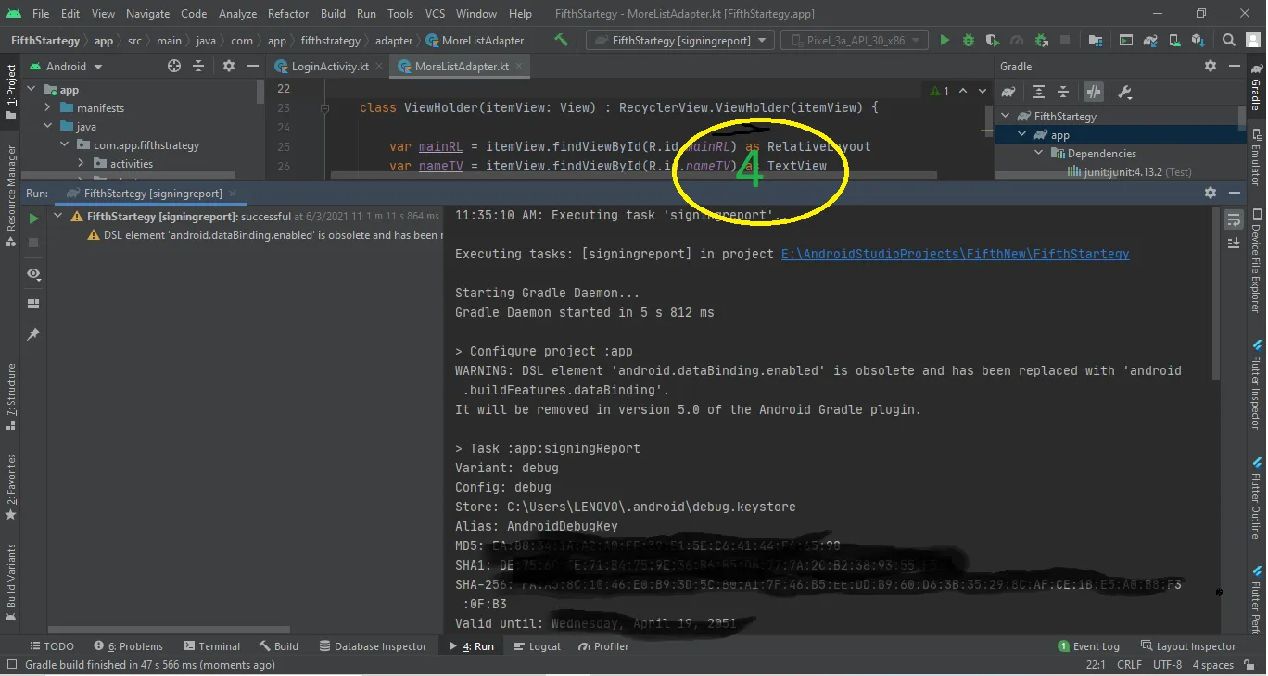This screenshot has width=1268, height=676.
Task: Close the FifthStartegy [signingreport] Run tab
Action: pos(234,194)
